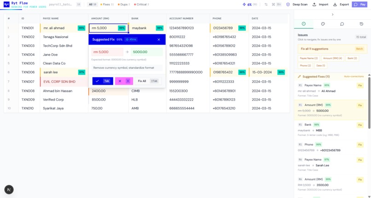Screen dimensions: 371x198
Task: Click the 15-03-2024 date cell
Action: pos(268,72)
